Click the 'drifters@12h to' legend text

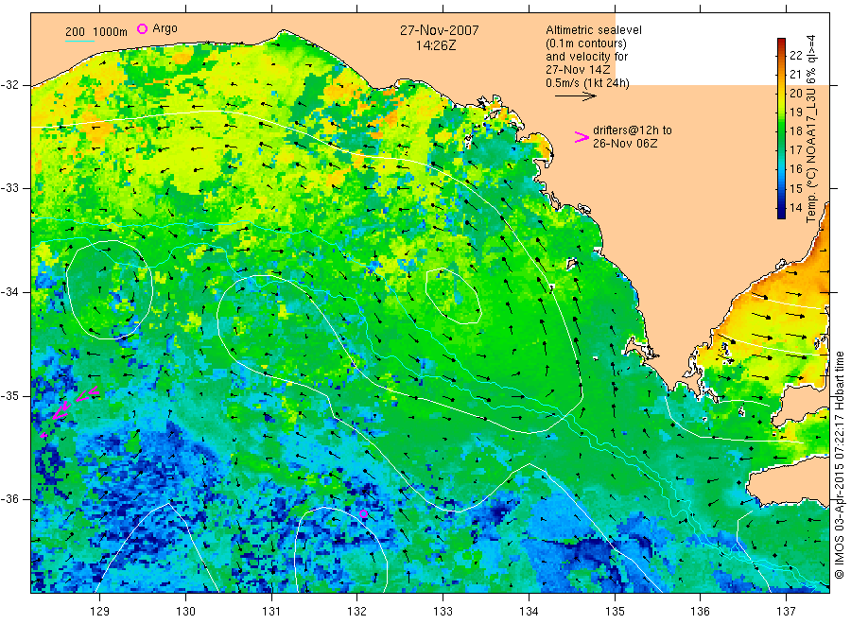[x=633, y=130]
